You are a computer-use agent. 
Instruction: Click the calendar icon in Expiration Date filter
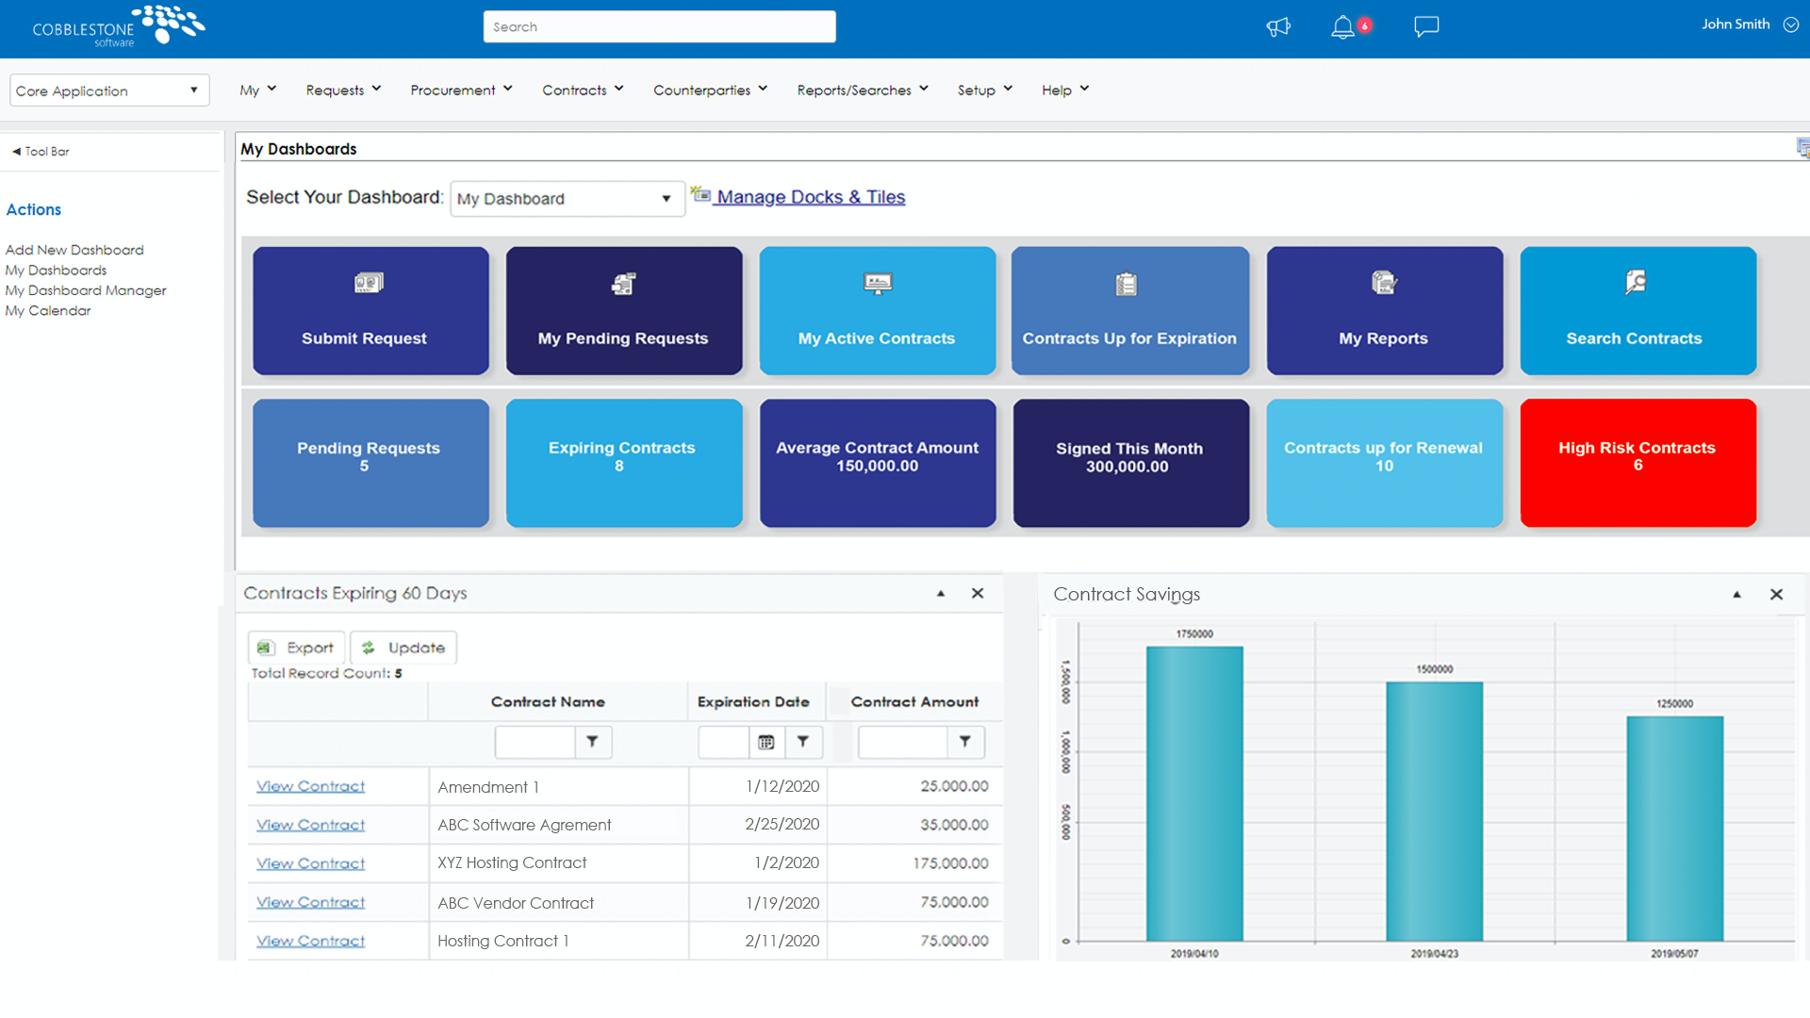[764, 742]
